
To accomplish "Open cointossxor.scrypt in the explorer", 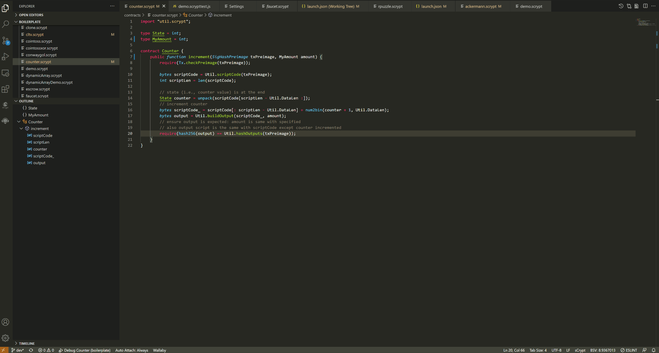I will [x=66, y=48].
